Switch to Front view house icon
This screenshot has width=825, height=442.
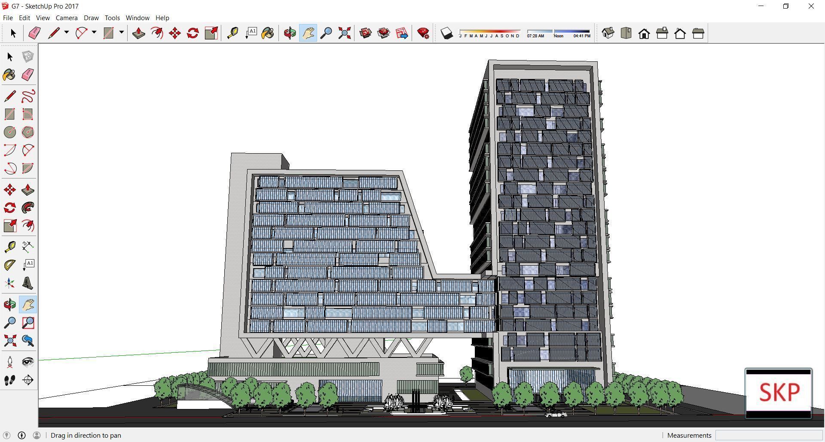click(644, 33)
